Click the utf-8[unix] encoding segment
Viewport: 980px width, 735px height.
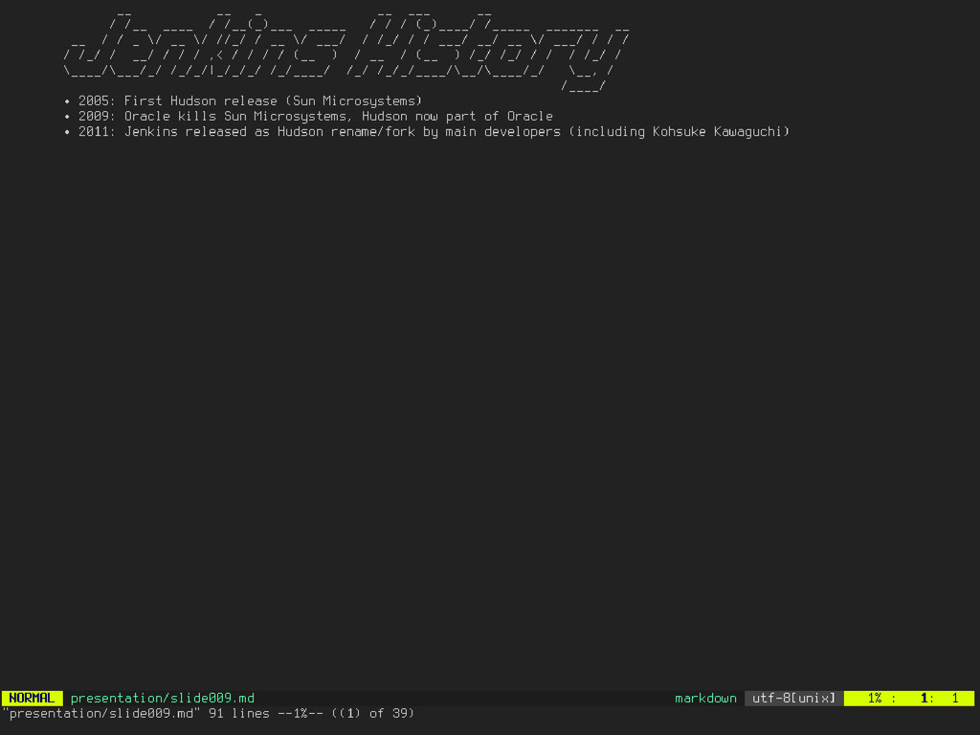[793, 698]
